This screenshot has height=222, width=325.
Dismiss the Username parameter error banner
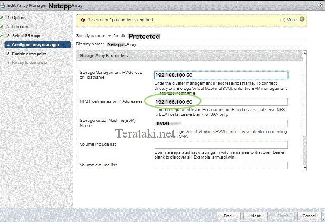pyautogui.click(x=302, y=19)
